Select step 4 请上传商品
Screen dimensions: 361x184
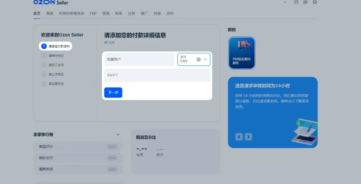pyautogui.click(x=53, y=74)
